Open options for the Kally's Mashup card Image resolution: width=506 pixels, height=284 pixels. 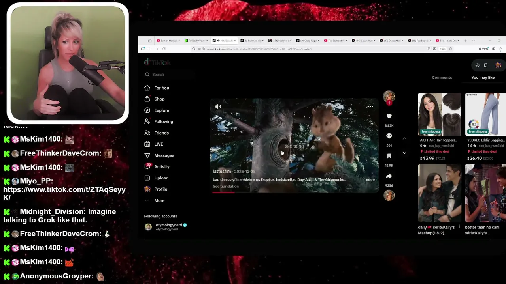tap(459, 227)
